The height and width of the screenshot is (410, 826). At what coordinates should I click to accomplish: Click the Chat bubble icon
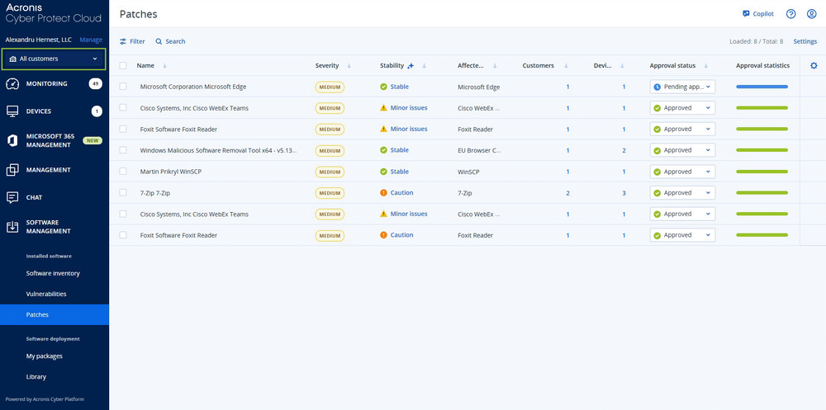click(12, 197)
